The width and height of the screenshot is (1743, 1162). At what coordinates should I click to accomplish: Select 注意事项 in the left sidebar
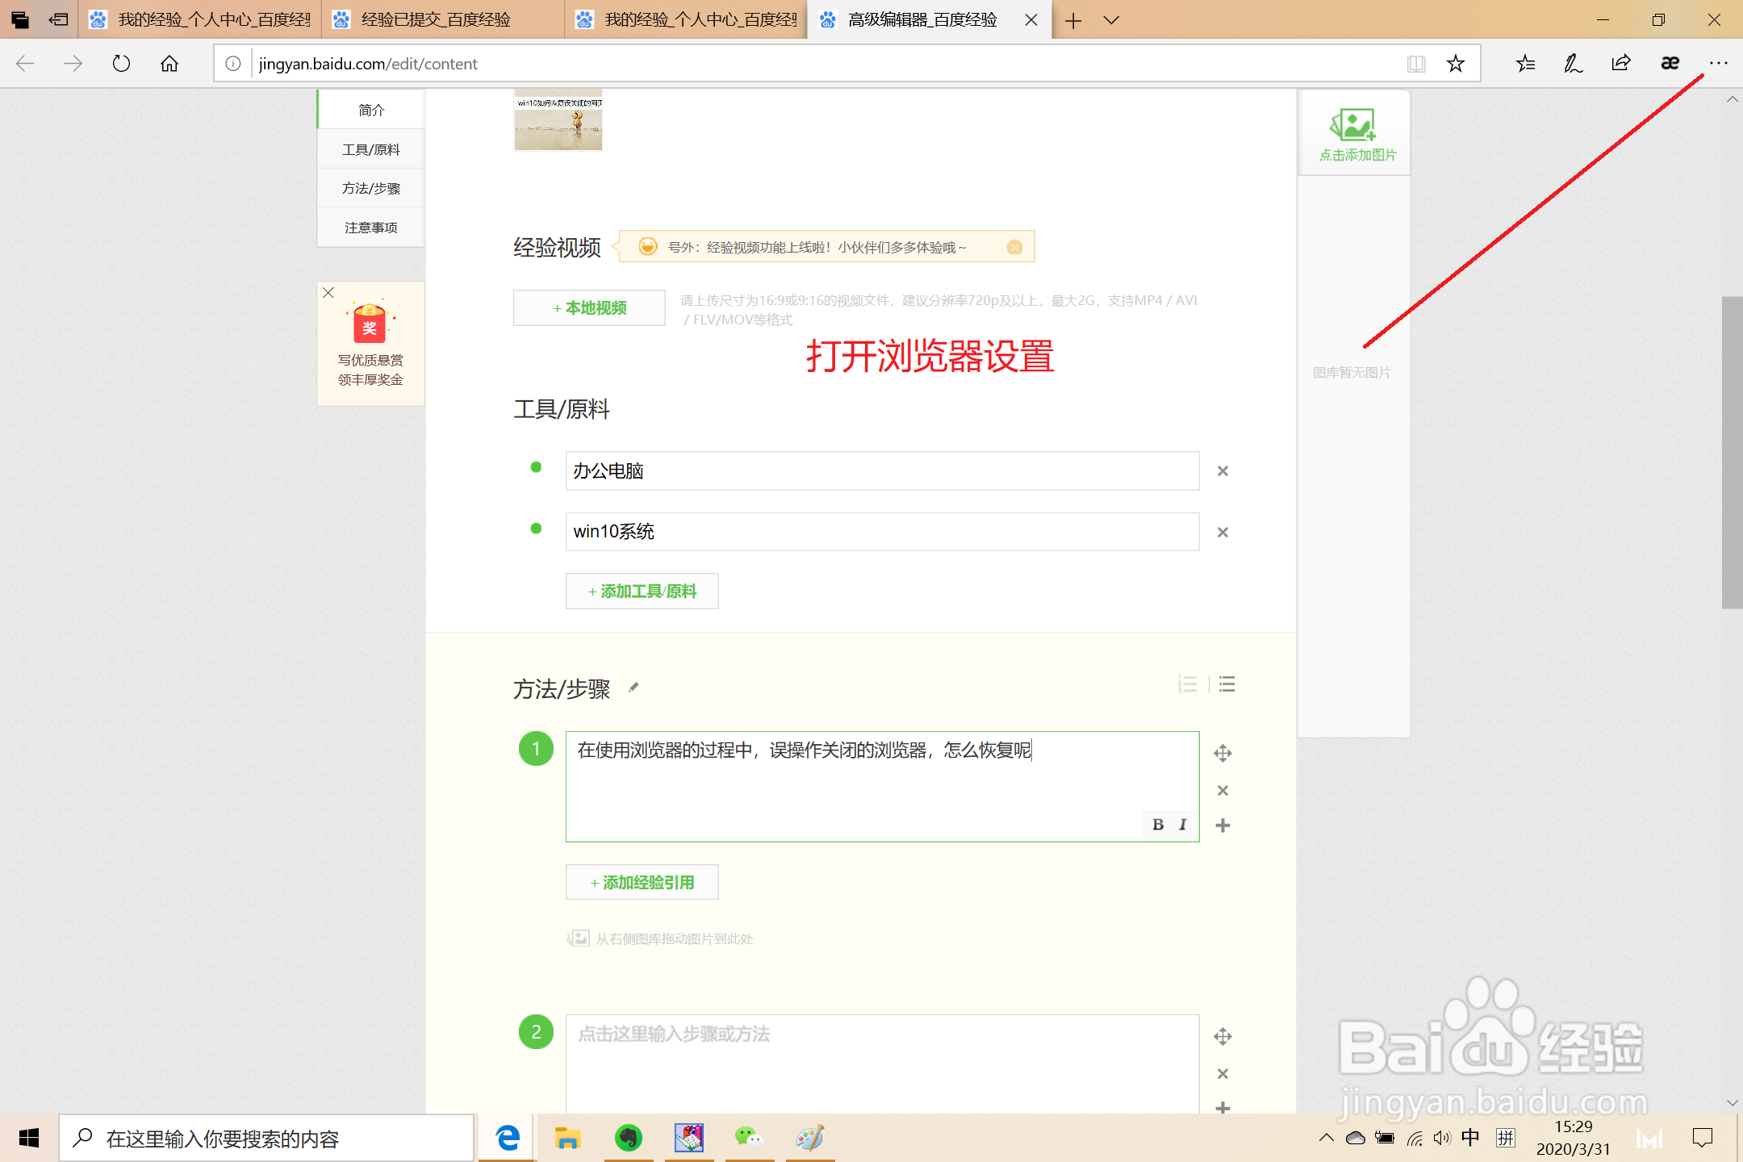370,227
